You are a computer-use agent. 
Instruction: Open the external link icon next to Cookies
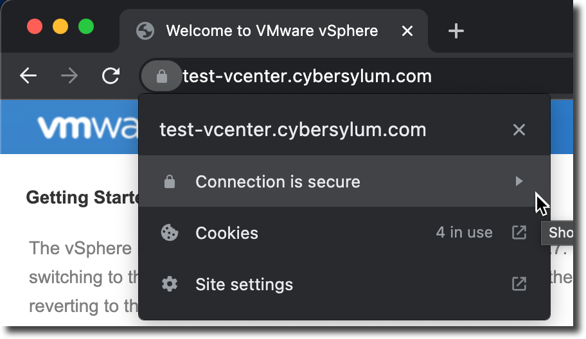[x=519, y=232]
